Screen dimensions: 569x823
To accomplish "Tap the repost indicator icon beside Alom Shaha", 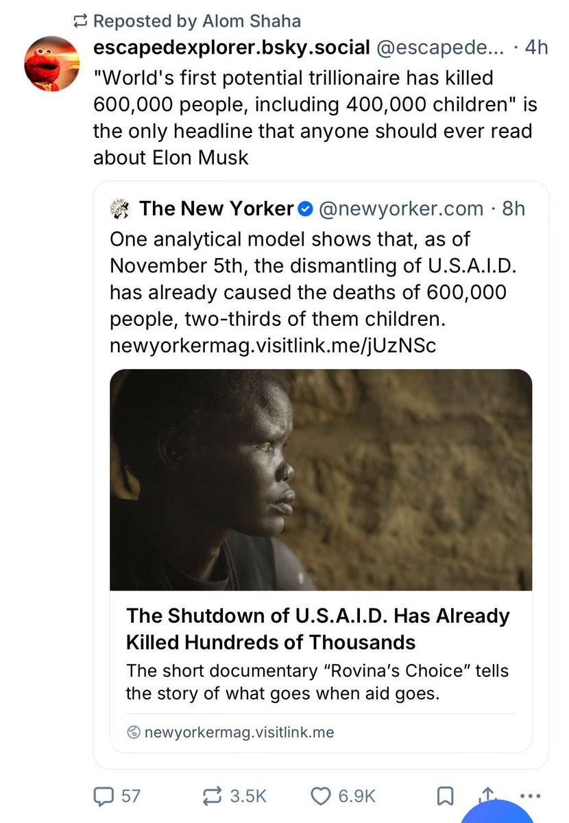I will coord(81,21).
